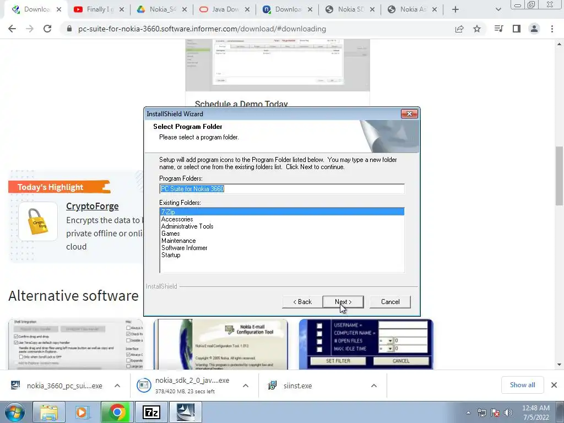Open a new browser tab
Screen dimensions: 564x423
tap(455, 10)
